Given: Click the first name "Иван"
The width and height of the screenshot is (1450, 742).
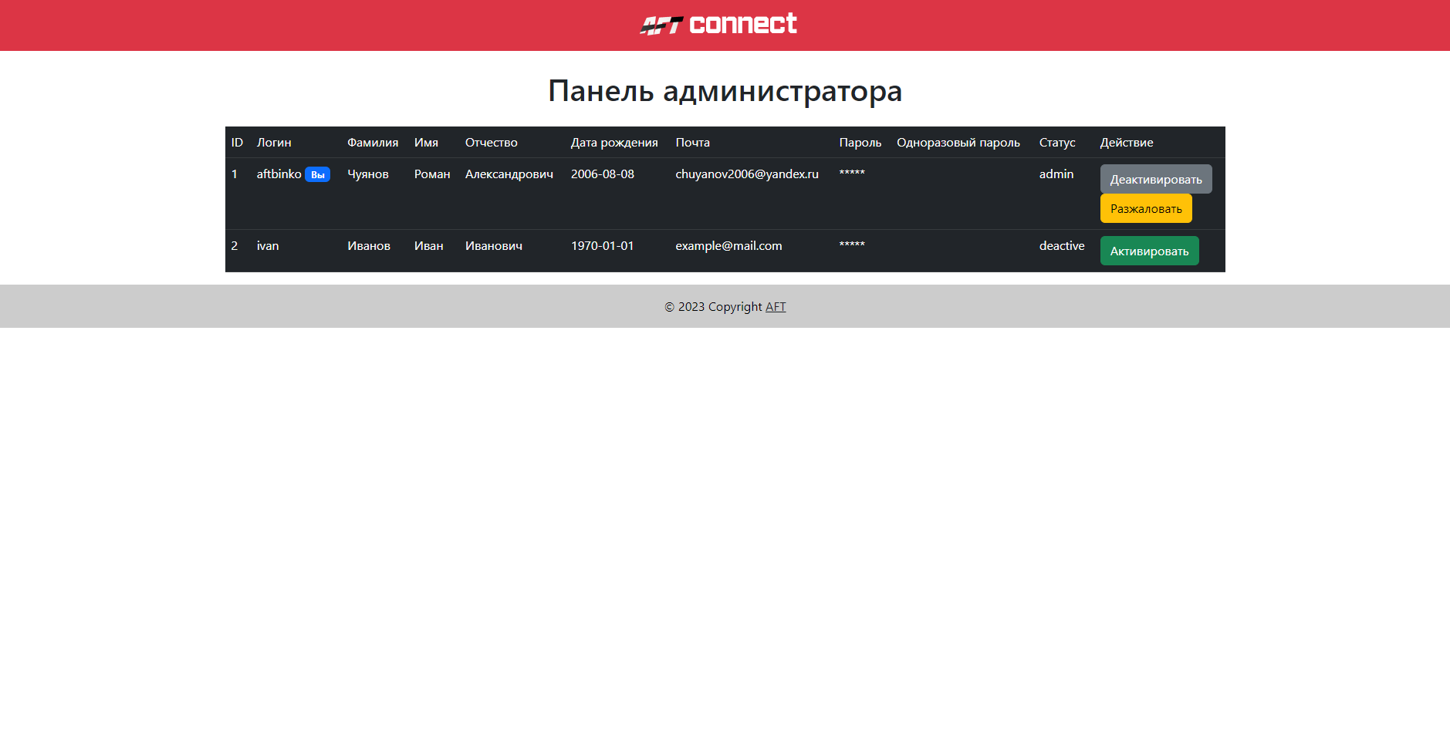Looking at the screenshot, I should pyautogui.click(x=429, y=245).
